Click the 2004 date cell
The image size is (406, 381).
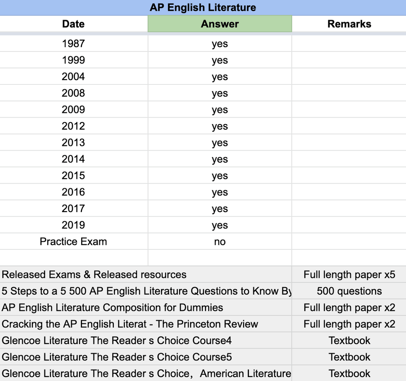pos(73,77)
